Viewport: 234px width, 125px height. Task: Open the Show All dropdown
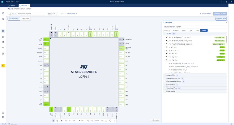pos(53,14)
